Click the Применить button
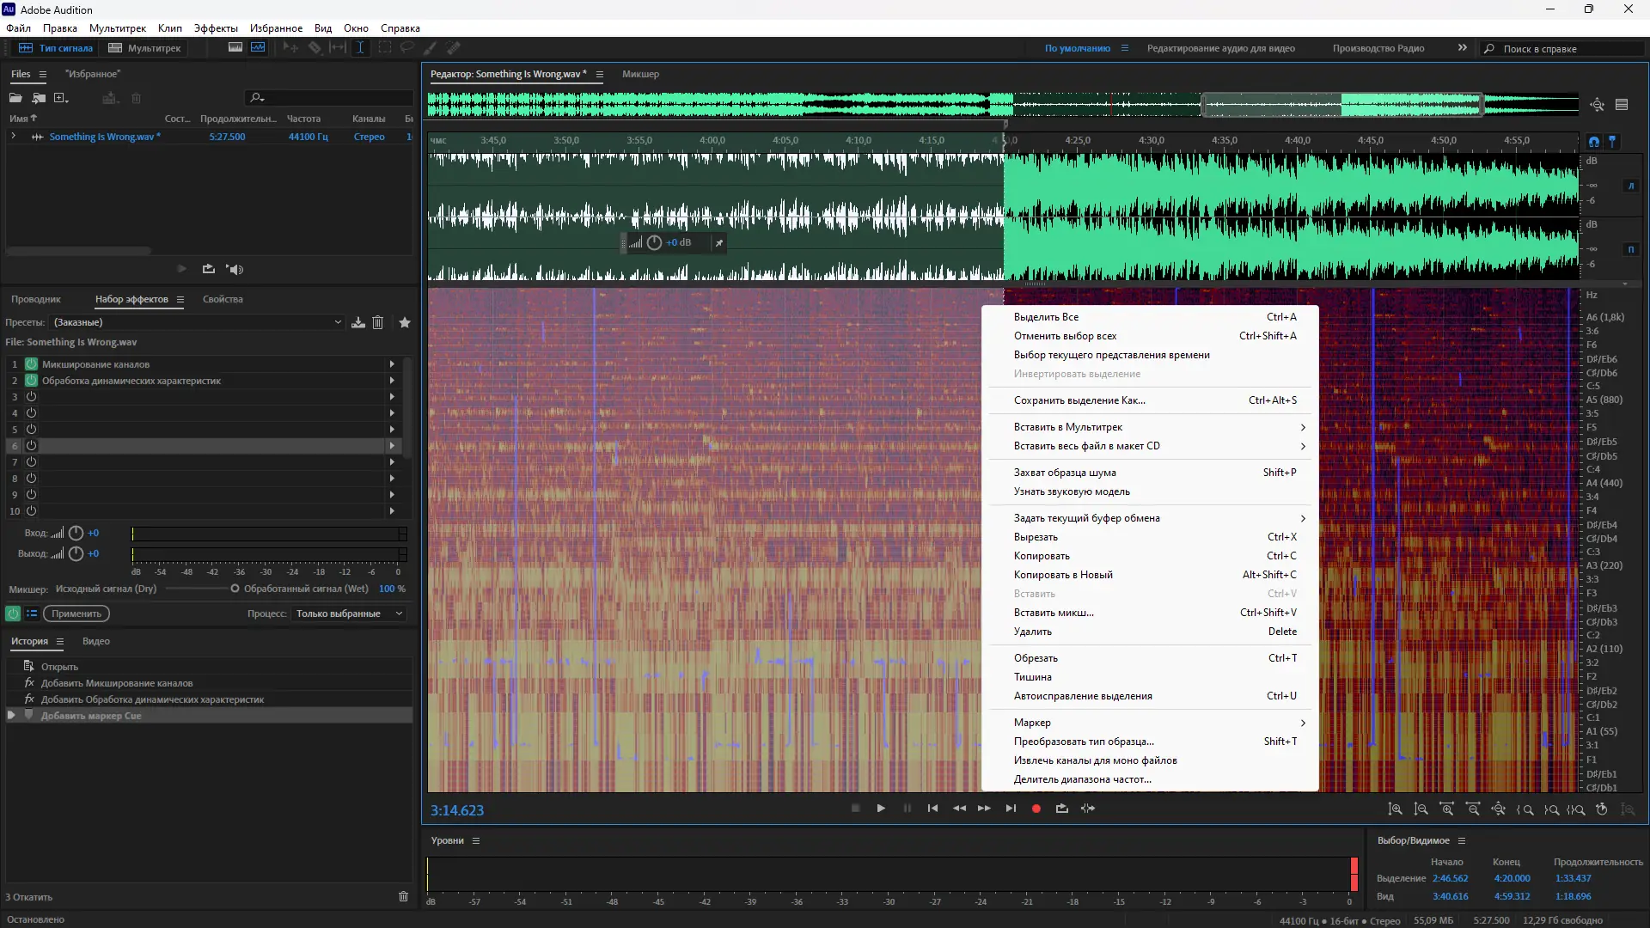1650x928 pixels. click(76, 614)
